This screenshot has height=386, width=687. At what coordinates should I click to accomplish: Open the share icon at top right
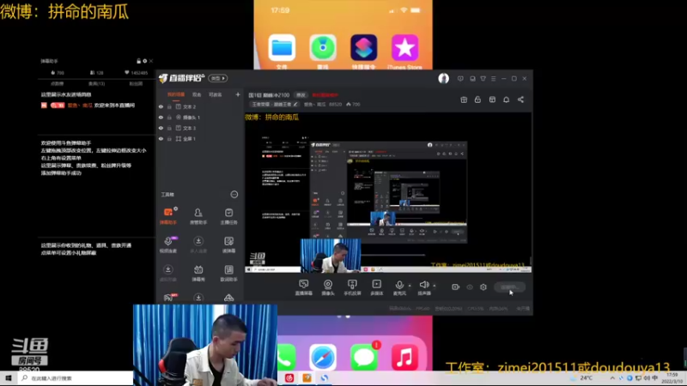pyautogui.click(x=520, y=100)
